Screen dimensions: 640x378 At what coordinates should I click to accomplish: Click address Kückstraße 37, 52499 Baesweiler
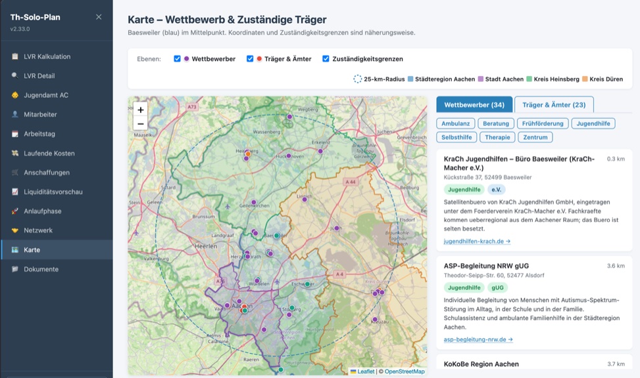pos(488,177)
